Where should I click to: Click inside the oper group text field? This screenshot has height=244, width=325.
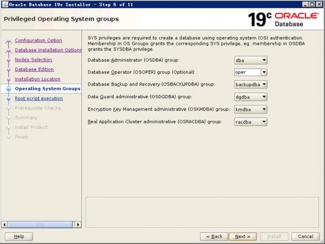[248, 72]
